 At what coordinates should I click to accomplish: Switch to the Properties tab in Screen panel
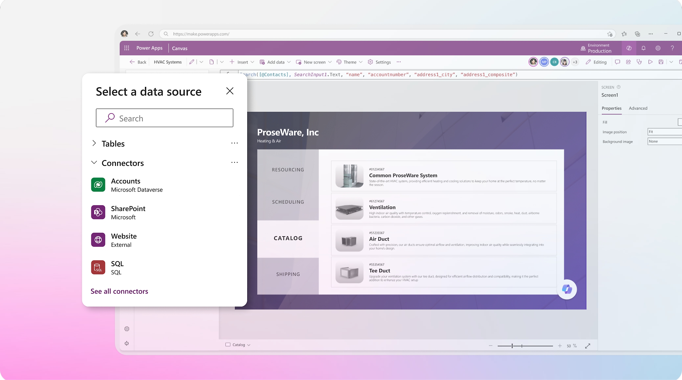click(x=612, y=108)
